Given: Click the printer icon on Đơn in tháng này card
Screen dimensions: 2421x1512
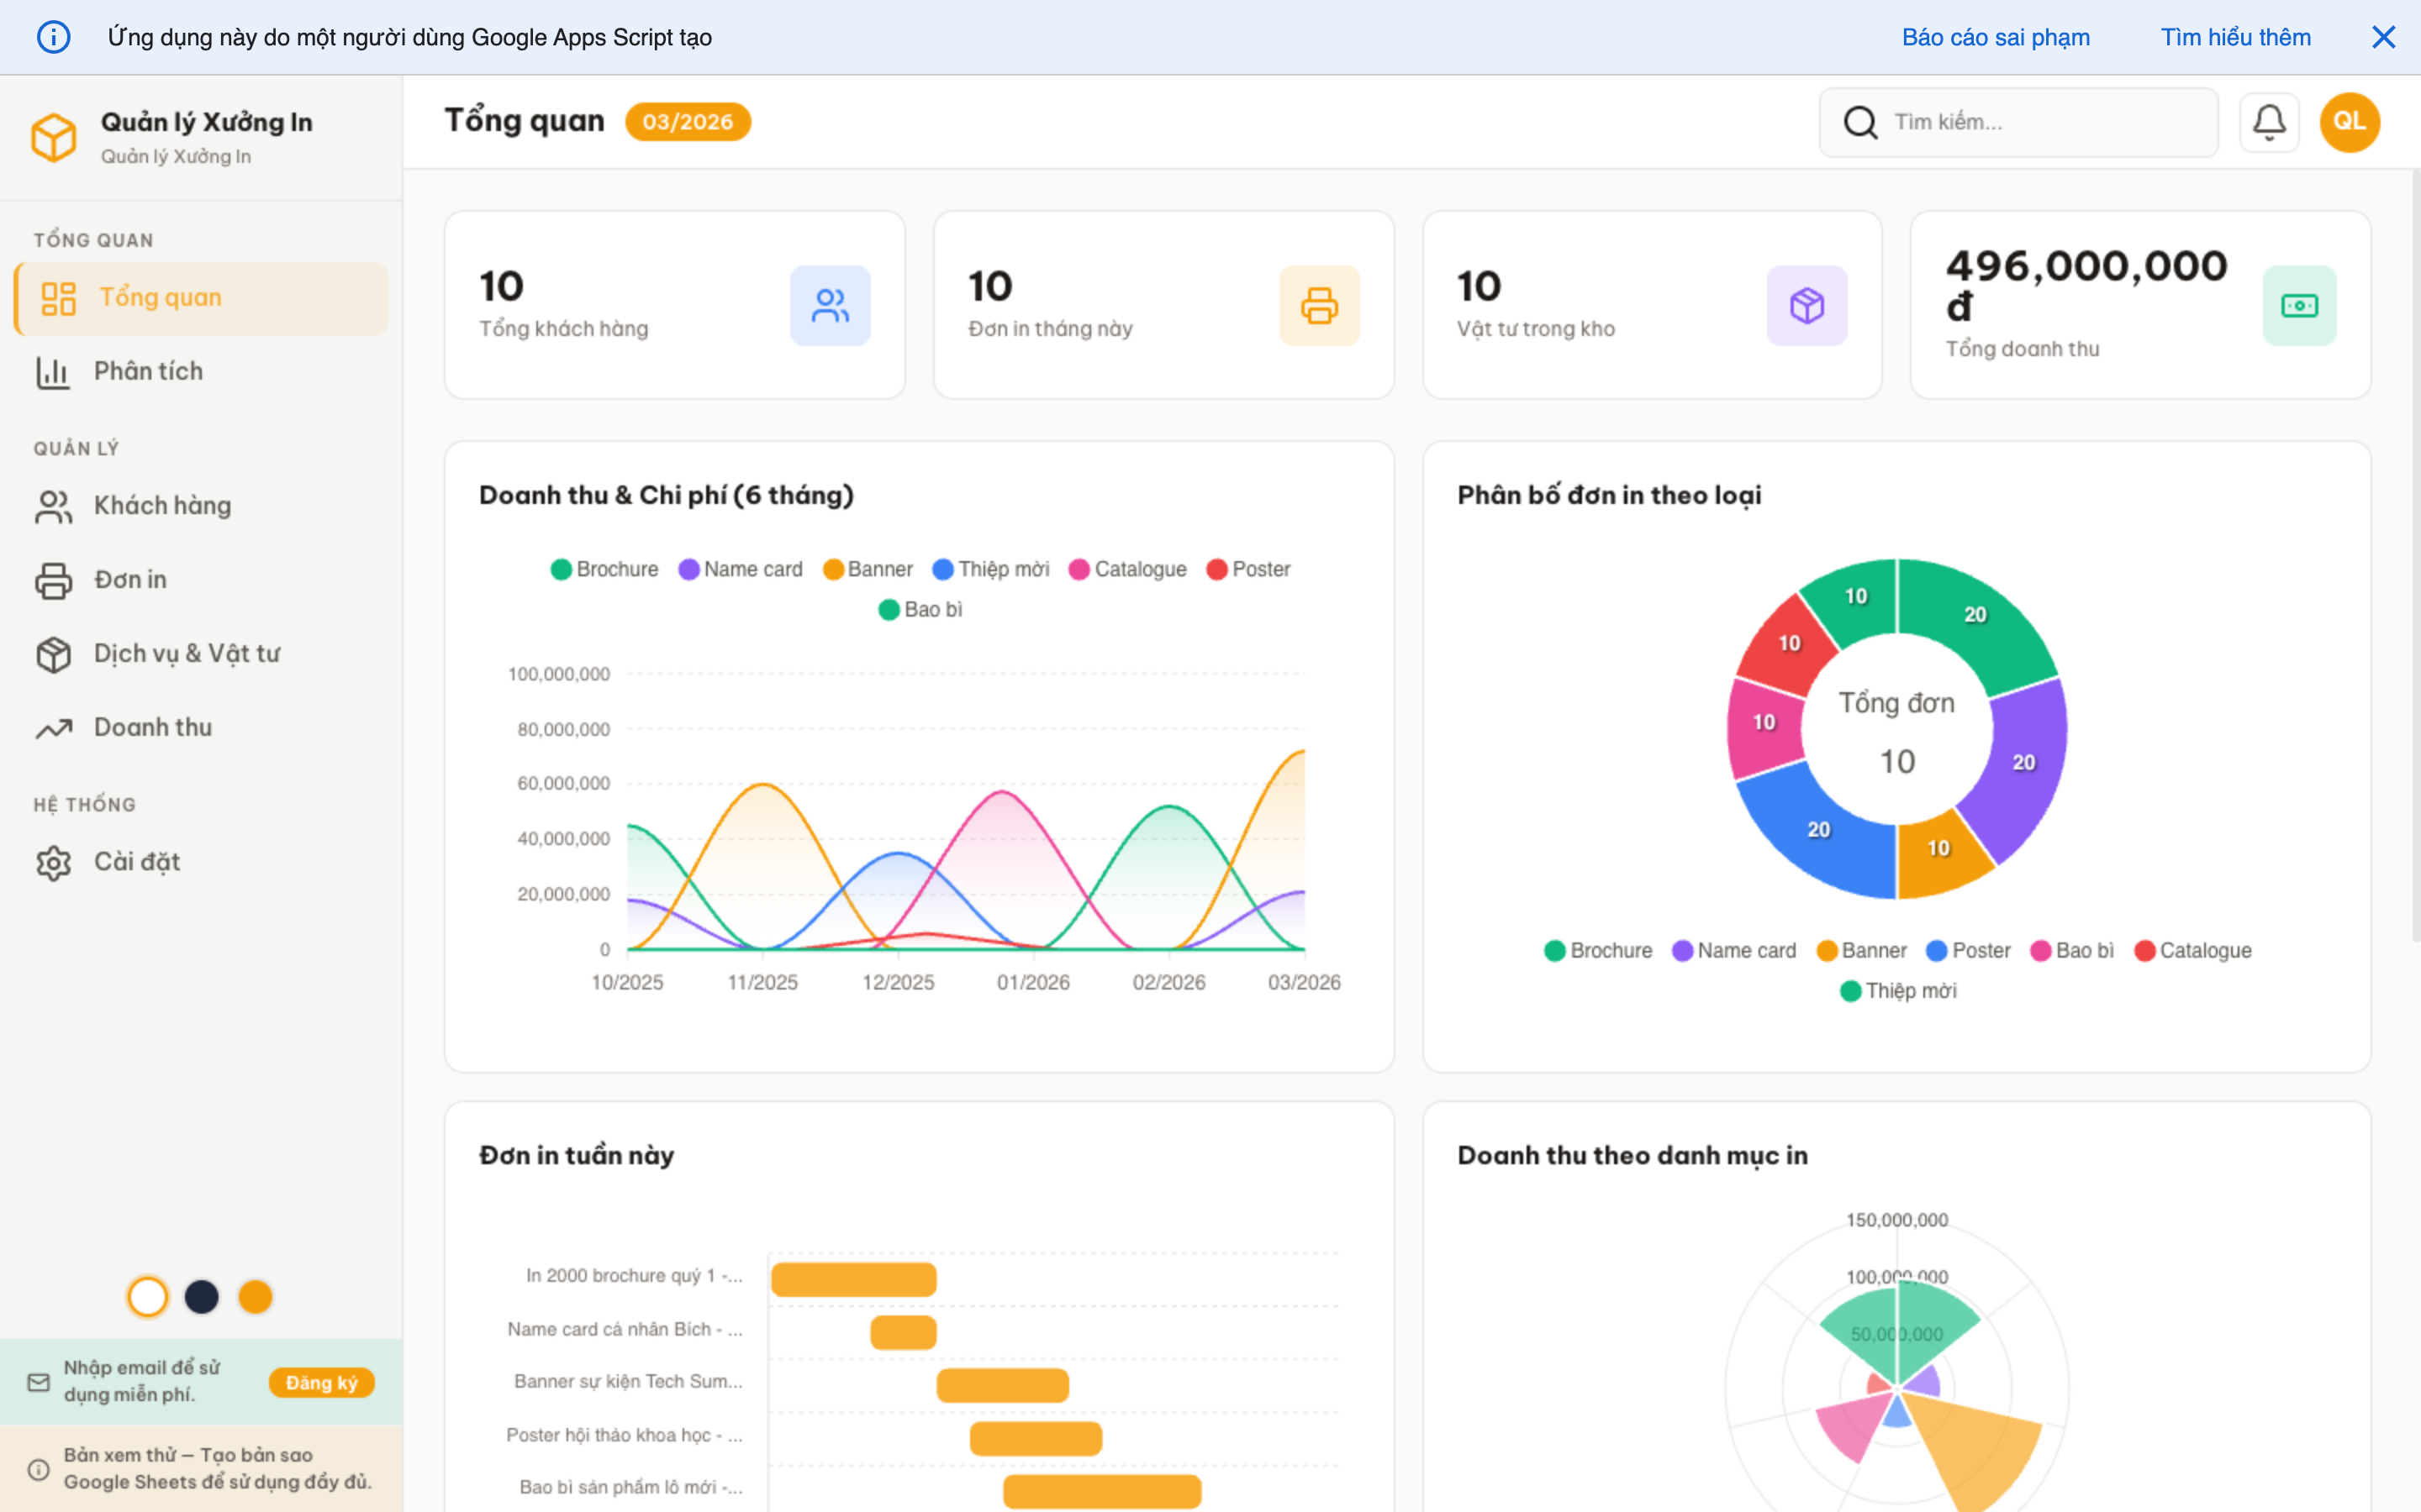Looking at the screenshot, I should point(1319,306).
